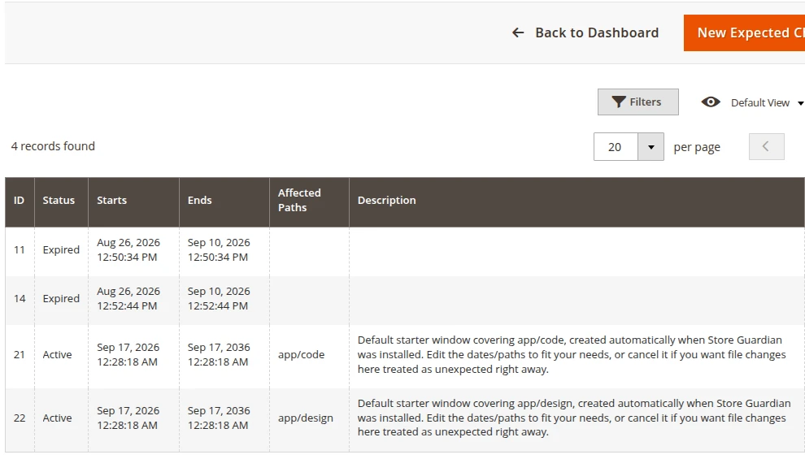Click Active status in row 22
805x459 pixels.
point(57,418)
